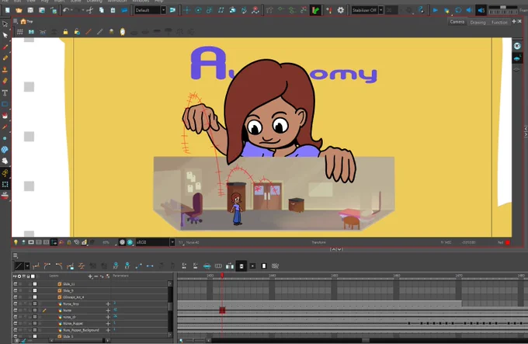
Task: Click the Rotate tool icon in toolbar
Action: tap(198, 10)
